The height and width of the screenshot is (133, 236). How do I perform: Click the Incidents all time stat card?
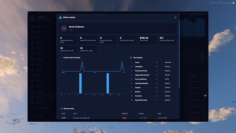(68, 49)
